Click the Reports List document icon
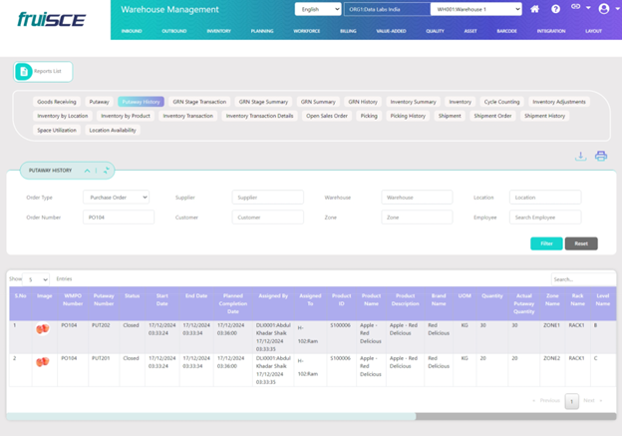The height and width of the screenshot is (436, 622). click(24, 72)
